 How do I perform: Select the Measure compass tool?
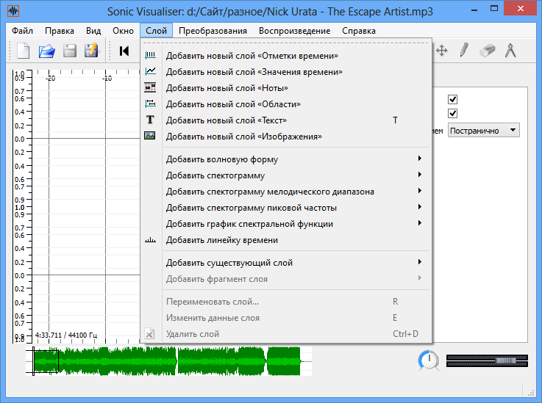coord(510,51)
